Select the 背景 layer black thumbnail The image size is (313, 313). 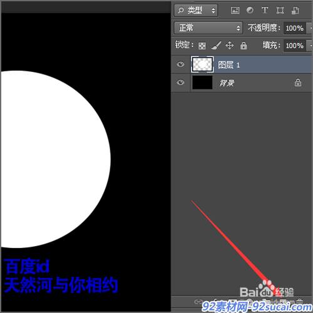202,83
